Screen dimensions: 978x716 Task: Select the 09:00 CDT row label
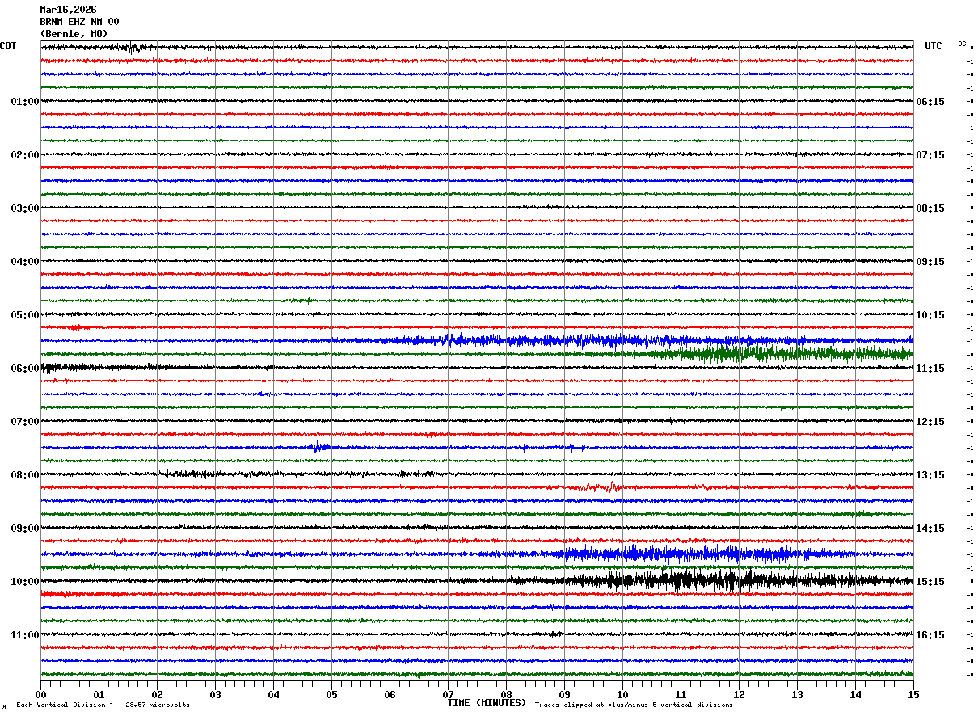[x=25, y=529]
